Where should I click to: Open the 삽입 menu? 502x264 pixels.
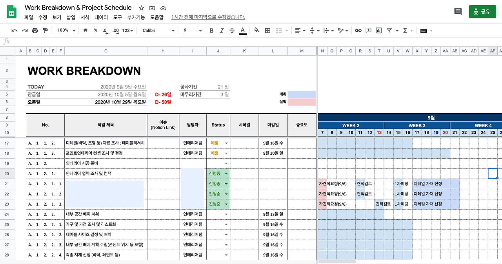pos(70,17)
